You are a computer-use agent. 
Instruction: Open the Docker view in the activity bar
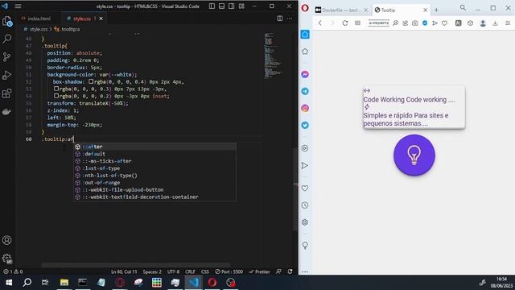pos(7,112)
